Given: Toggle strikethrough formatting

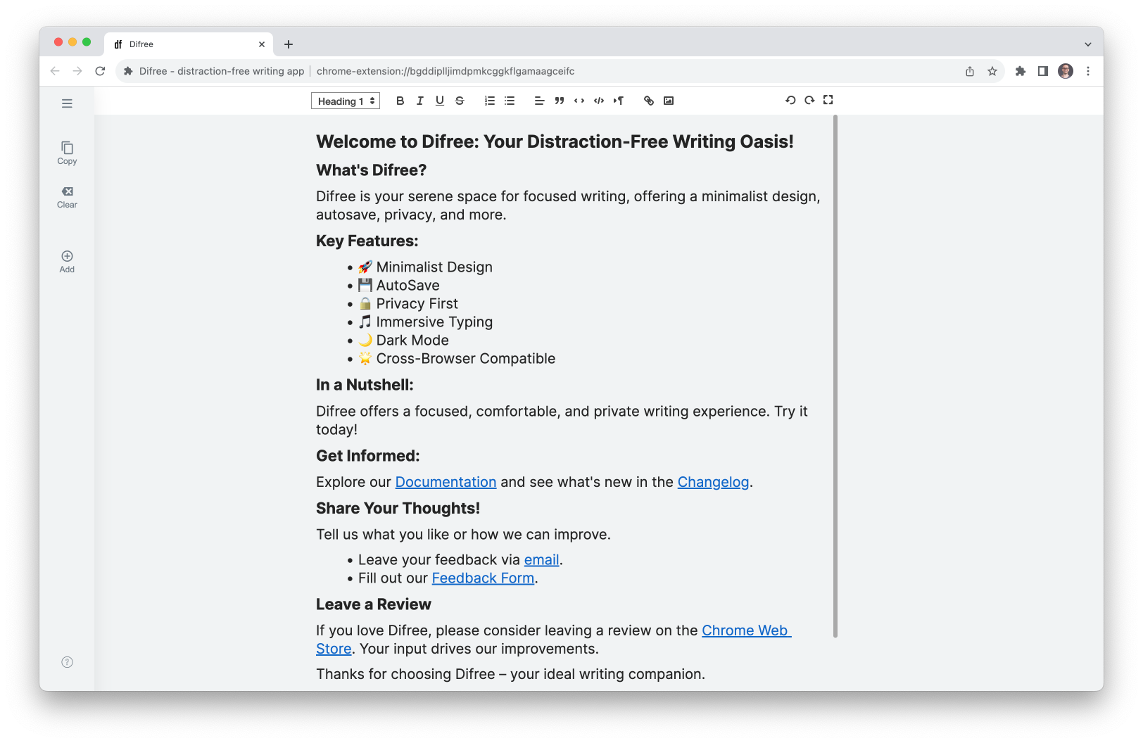Looking at the screenshot, I should coord(460,101).
